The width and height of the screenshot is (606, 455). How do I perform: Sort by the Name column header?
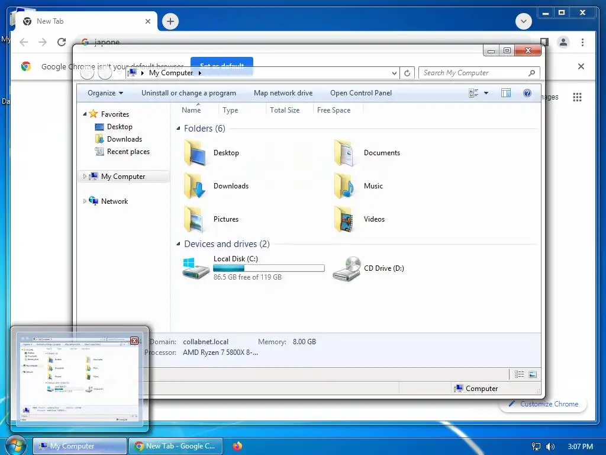pos(191,110)
